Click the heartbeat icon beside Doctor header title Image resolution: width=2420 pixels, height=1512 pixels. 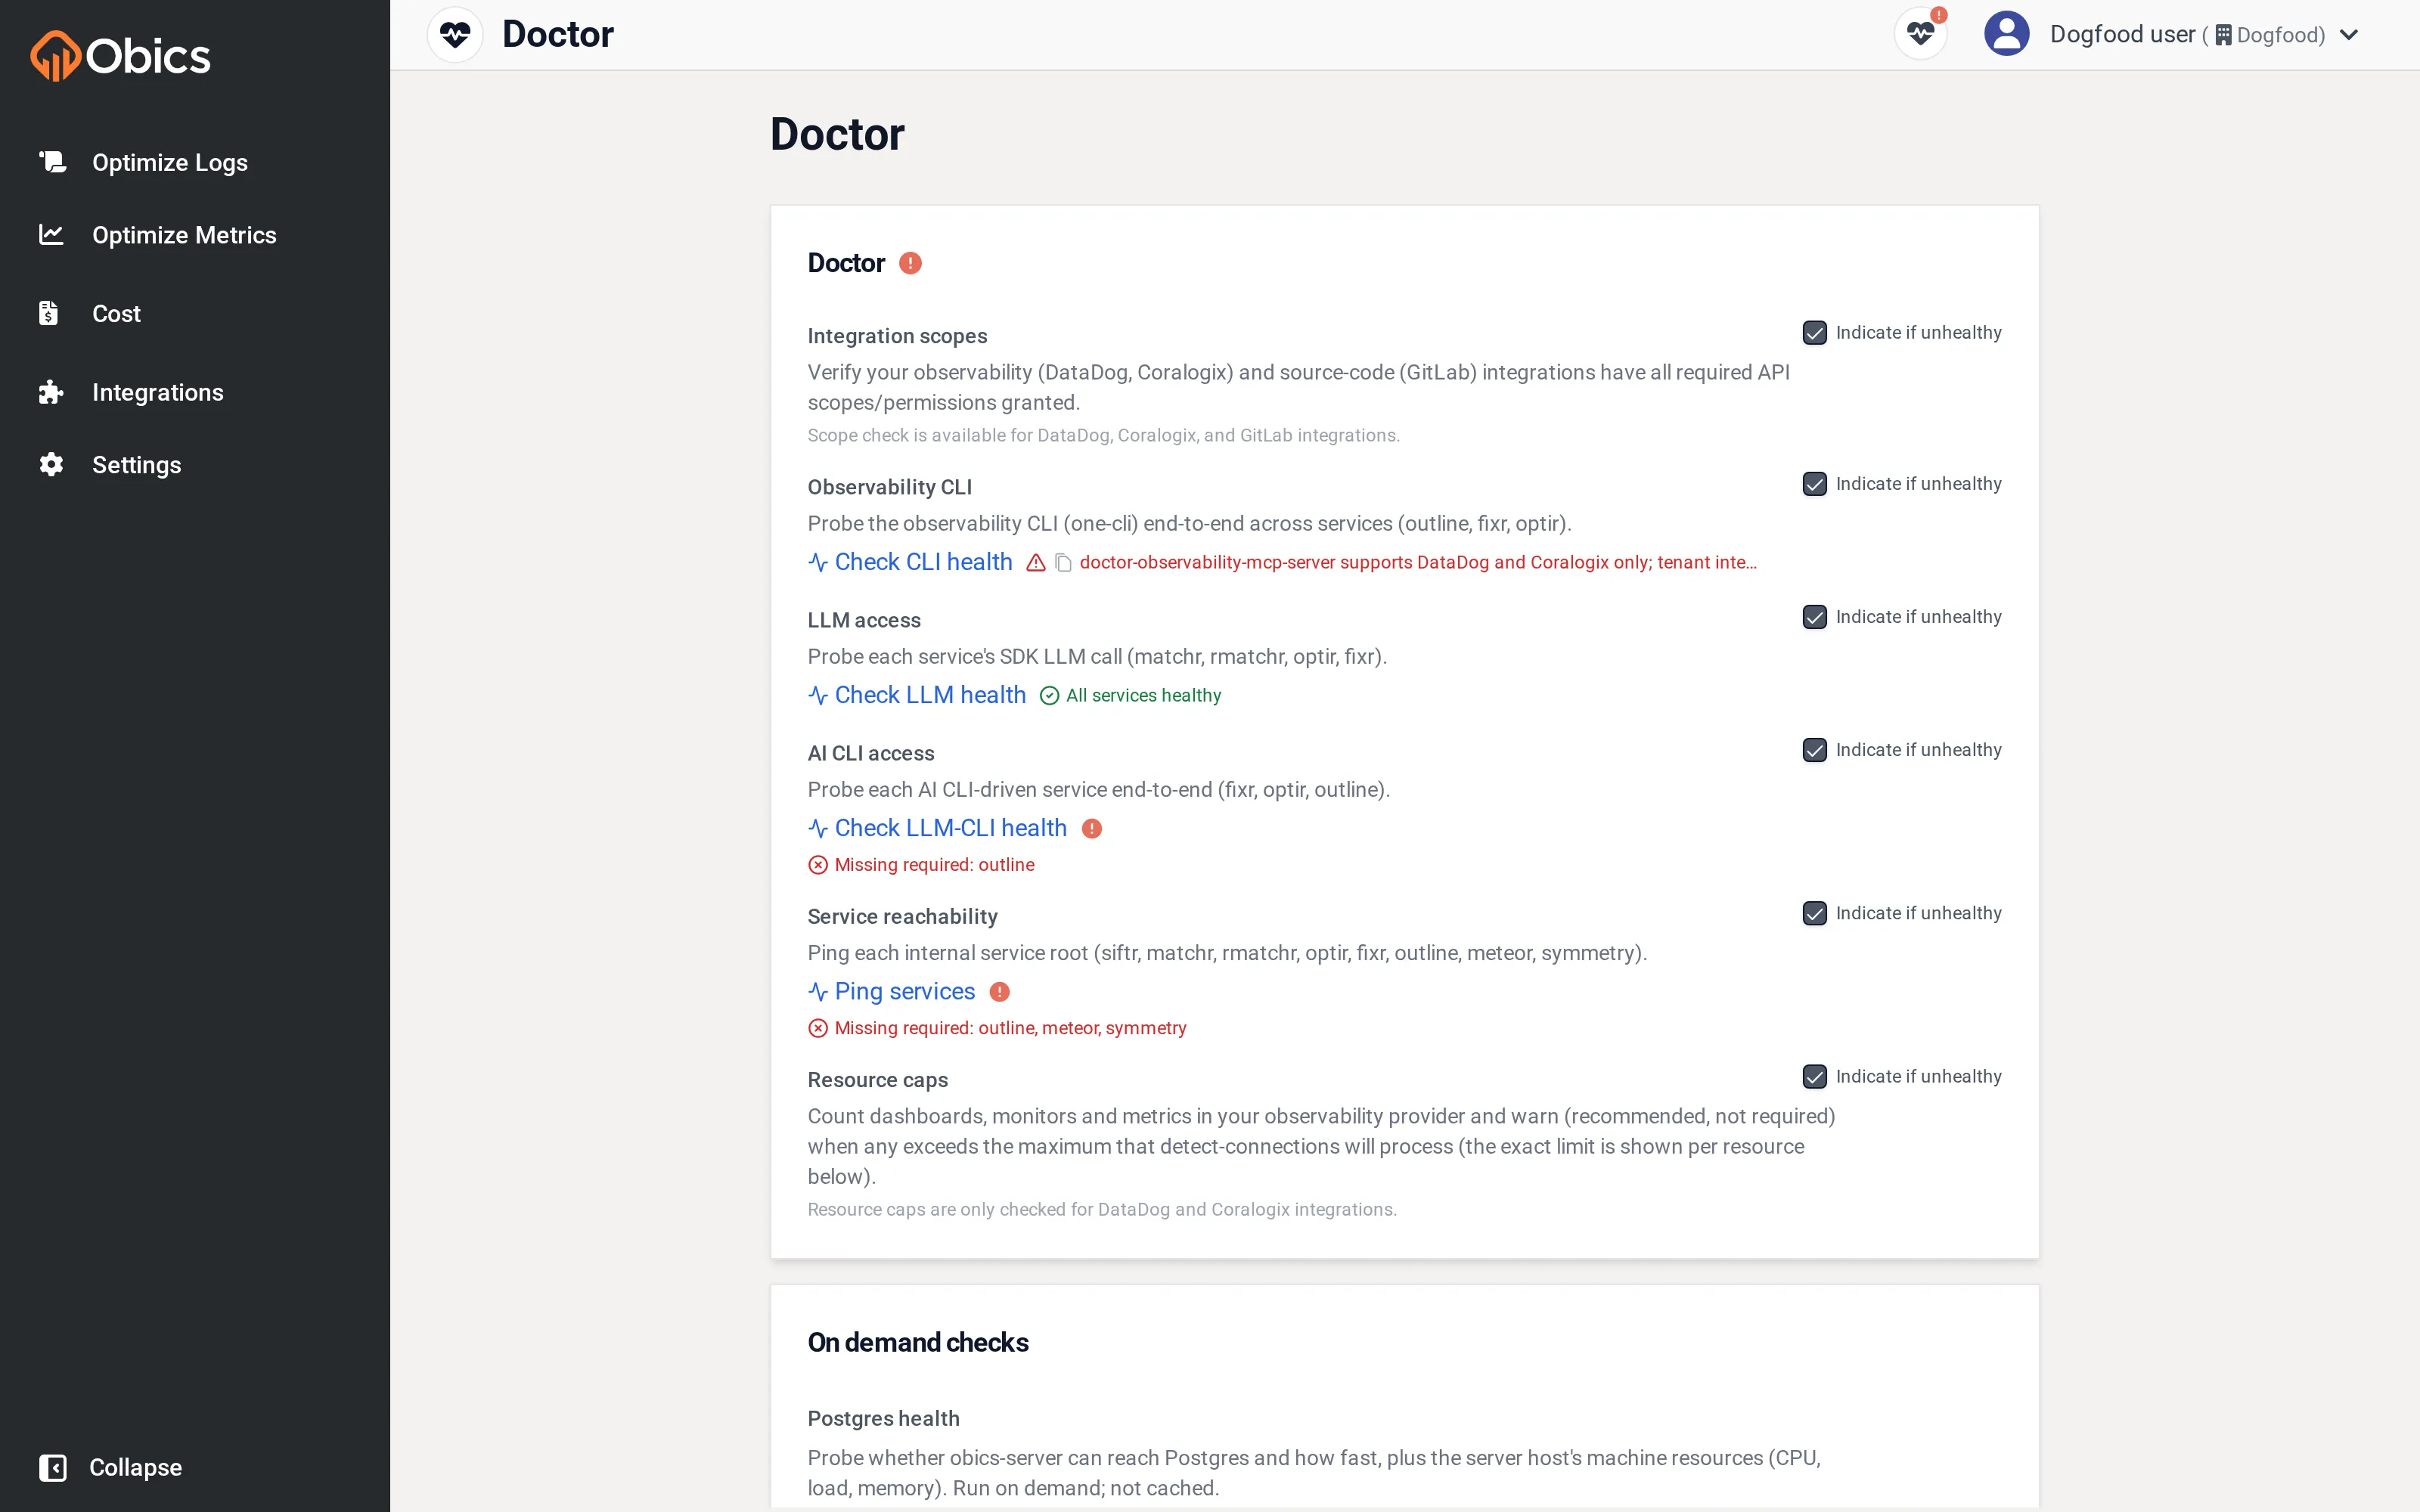(x=455, y=35)
